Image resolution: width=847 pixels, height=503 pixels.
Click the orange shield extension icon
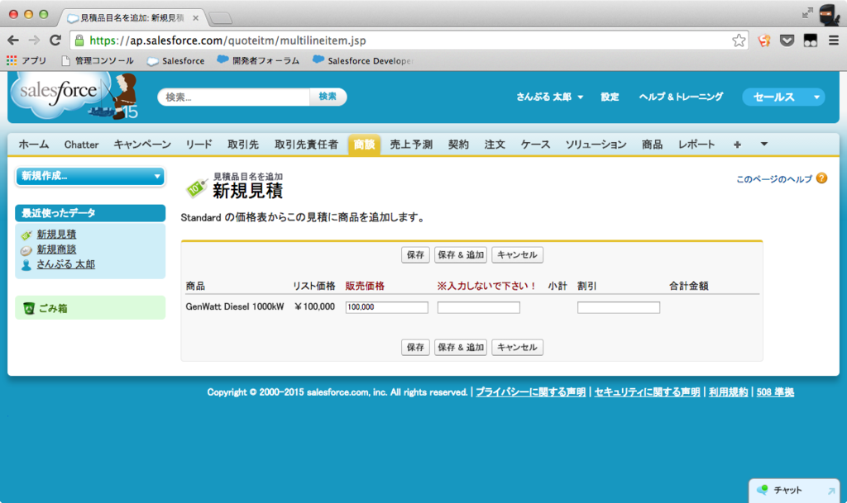pos(763,40)
